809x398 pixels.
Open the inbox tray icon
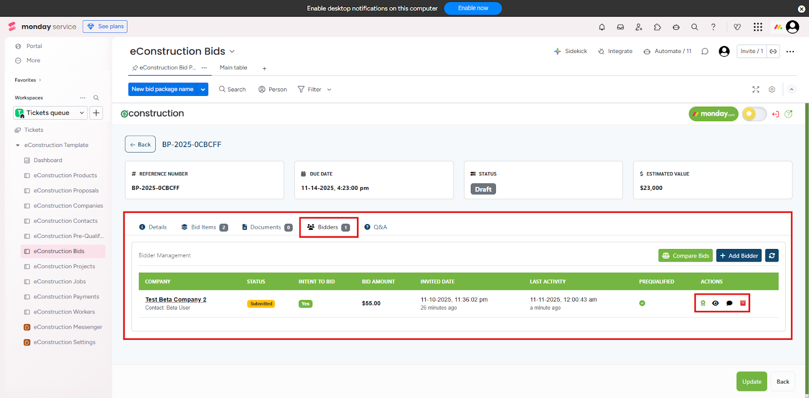tap(620, 27)
